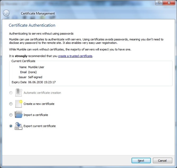Image resolution: width=177 pixels, height=168 pixels.
Task: Click the expiry date '06.06.2030 15:23:17'
Action: click(42, 82)
